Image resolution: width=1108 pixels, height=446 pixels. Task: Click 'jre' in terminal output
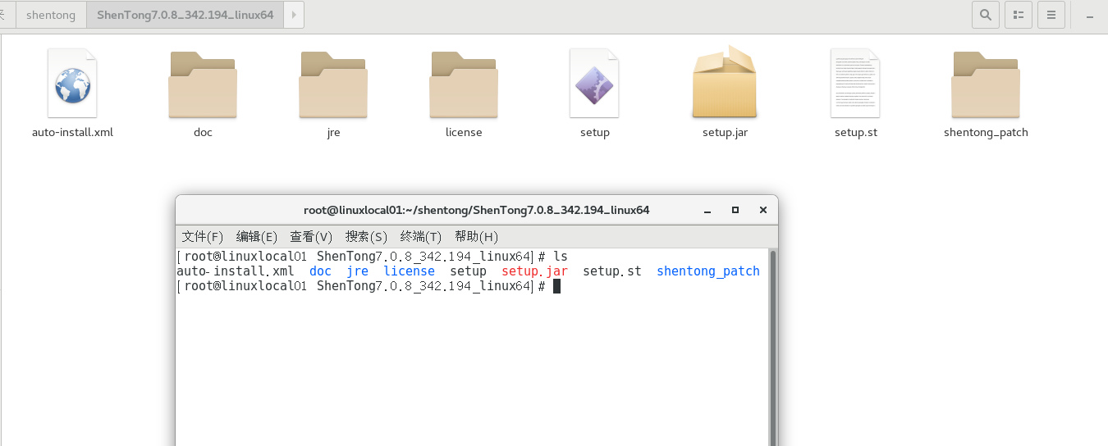[x=357, y=271]
